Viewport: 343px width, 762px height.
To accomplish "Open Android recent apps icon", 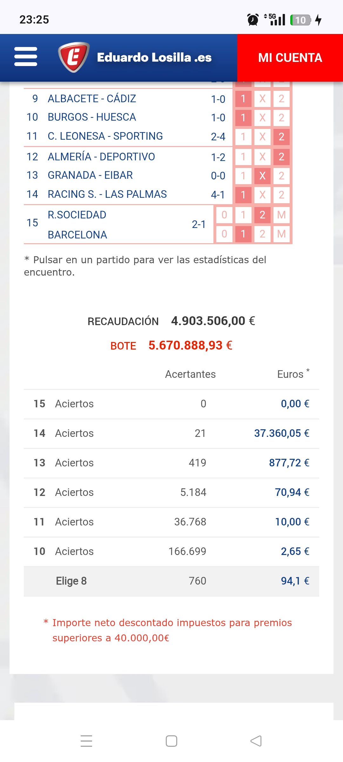I will point(86,741).
